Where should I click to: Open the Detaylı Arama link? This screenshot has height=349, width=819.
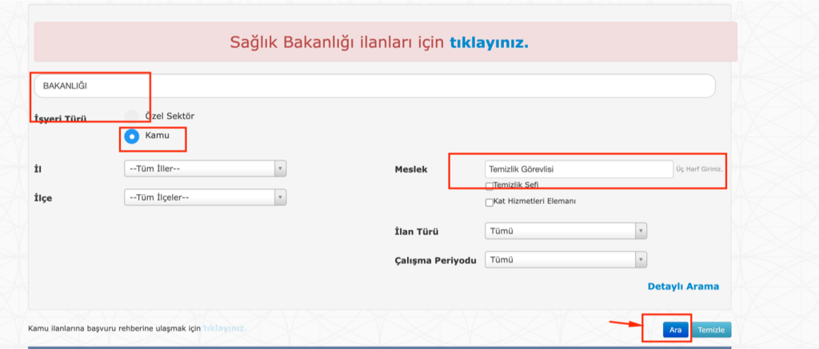coord(682,286)
